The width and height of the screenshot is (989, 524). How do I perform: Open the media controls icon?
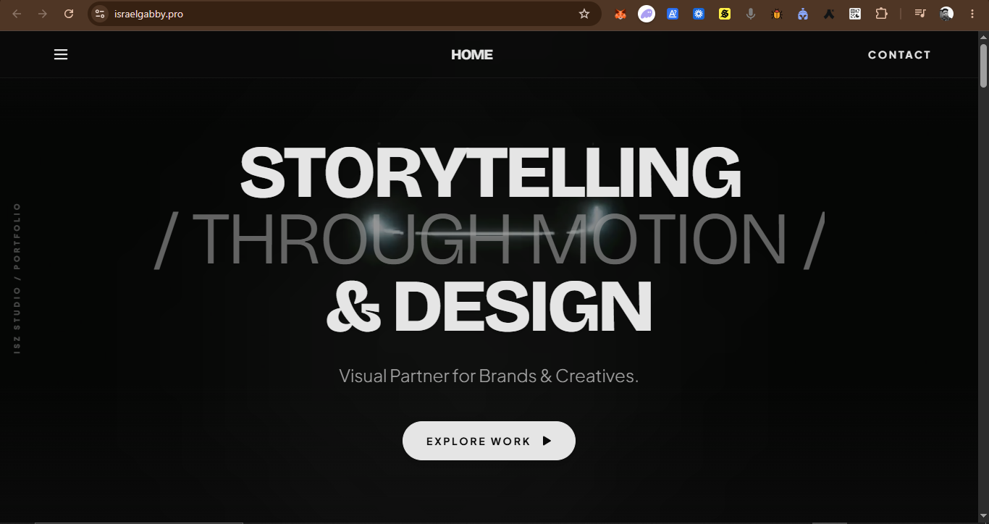pyautogui.click(x=920, y=14)
